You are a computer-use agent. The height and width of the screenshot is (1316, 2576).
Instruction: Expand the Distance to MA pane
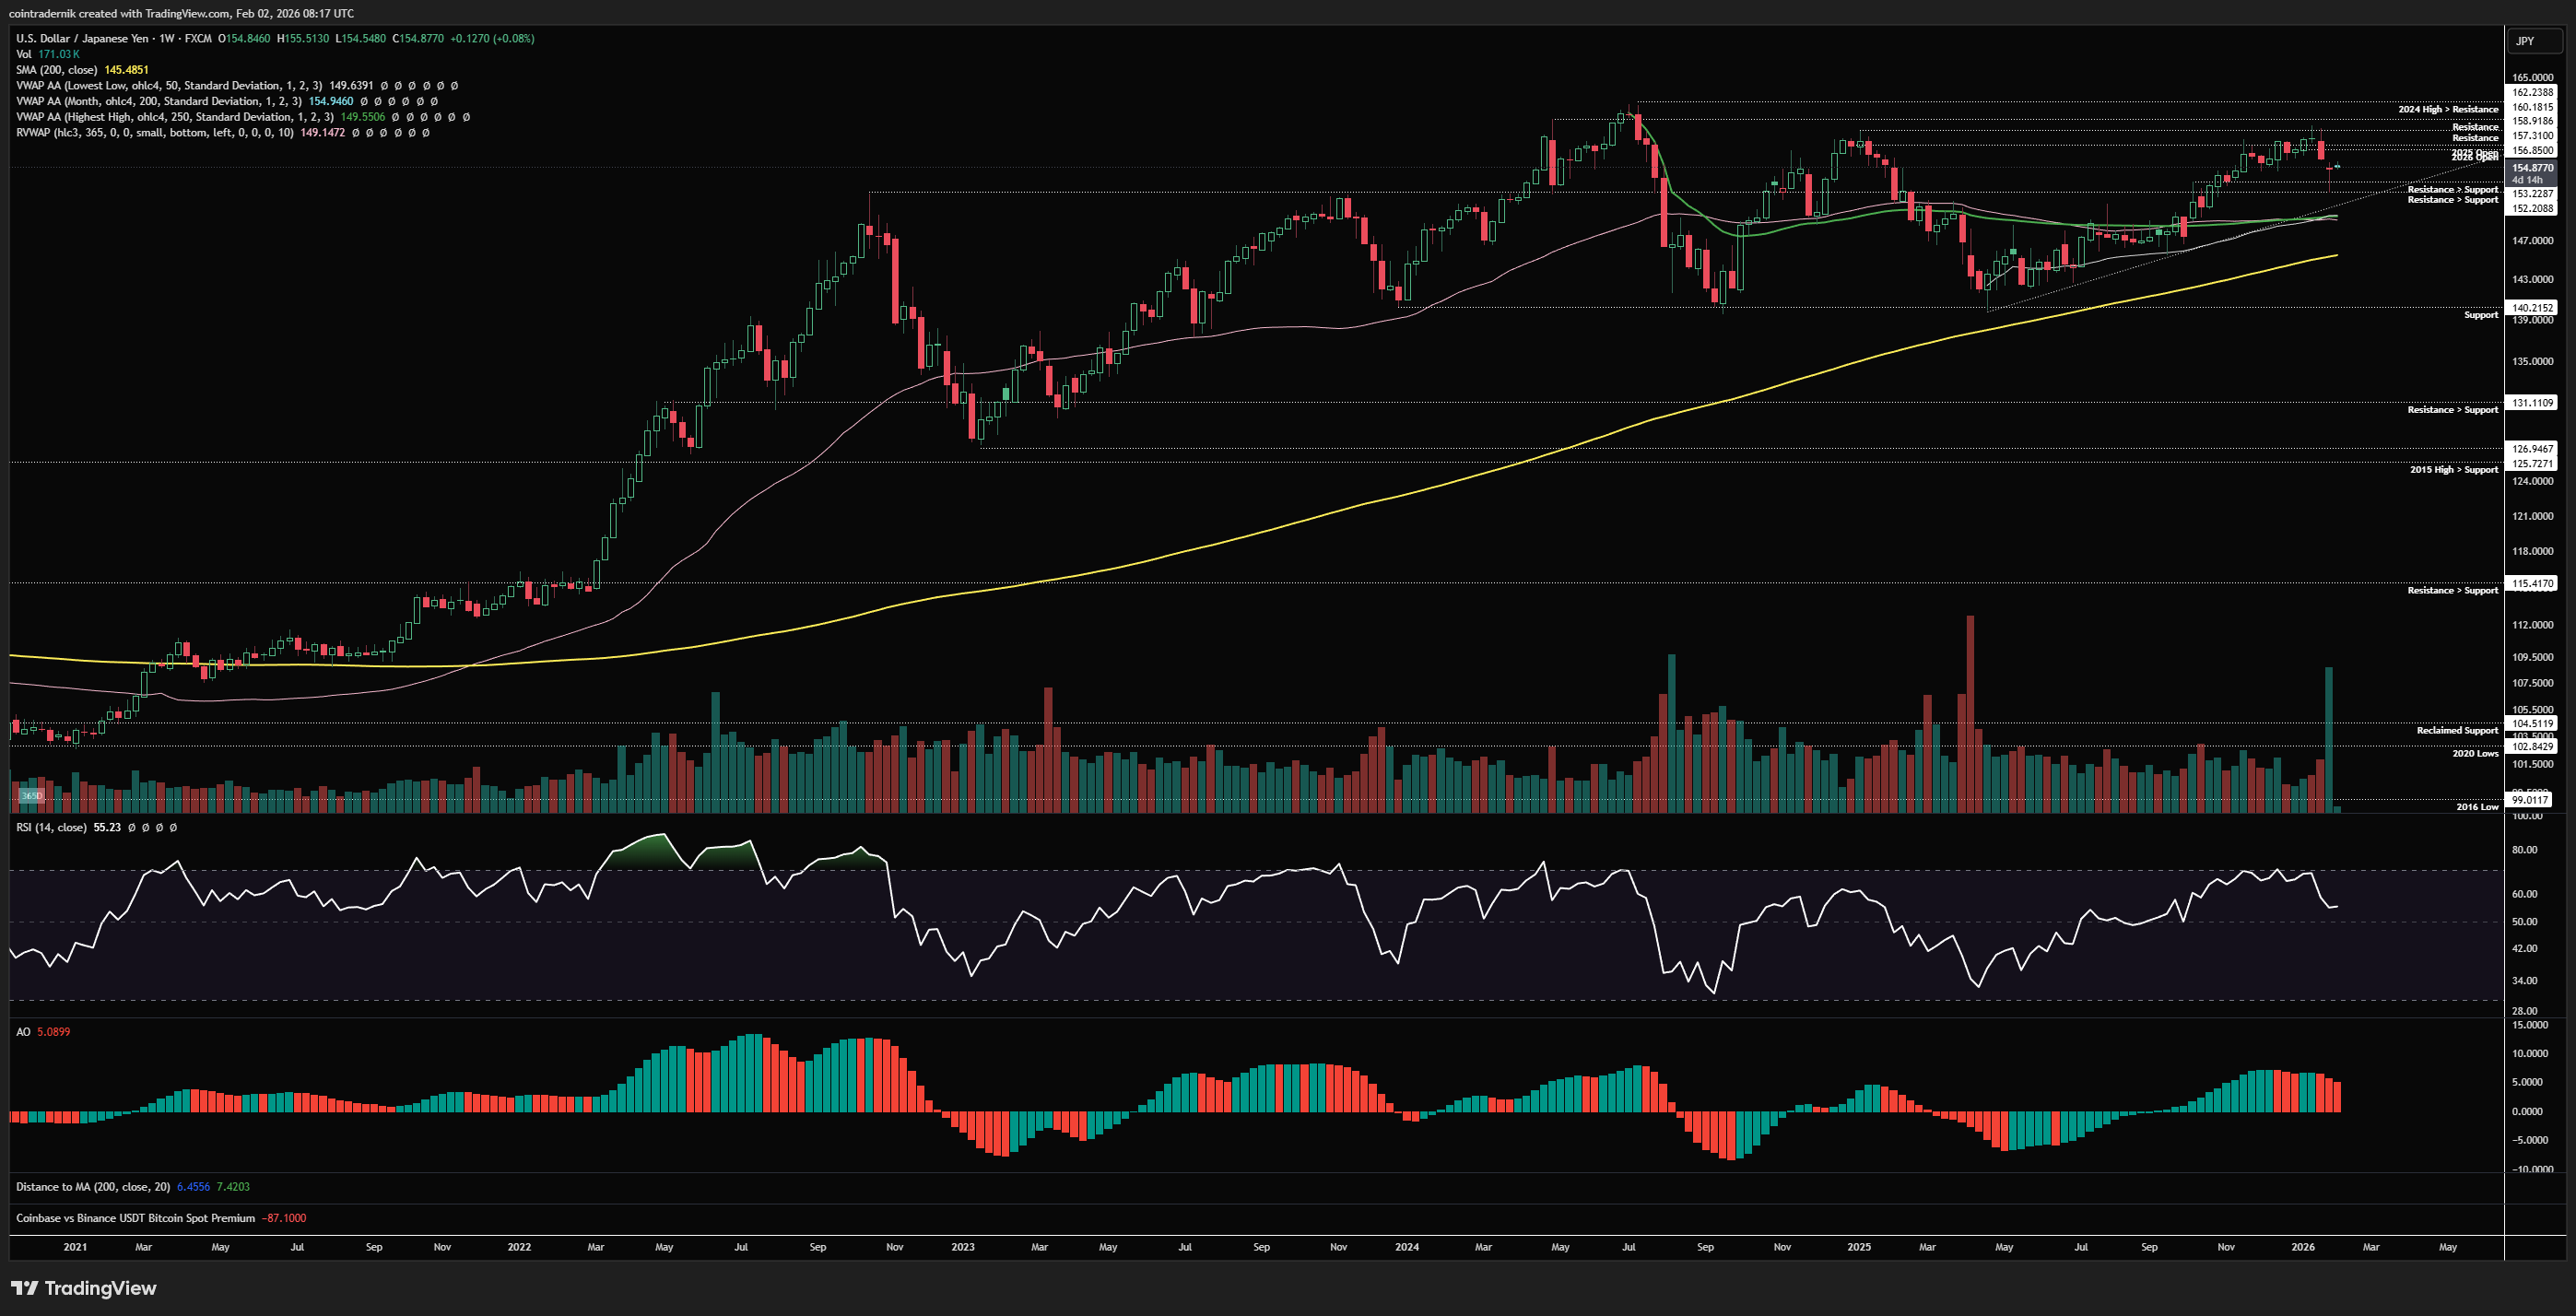pos(92,1187)
